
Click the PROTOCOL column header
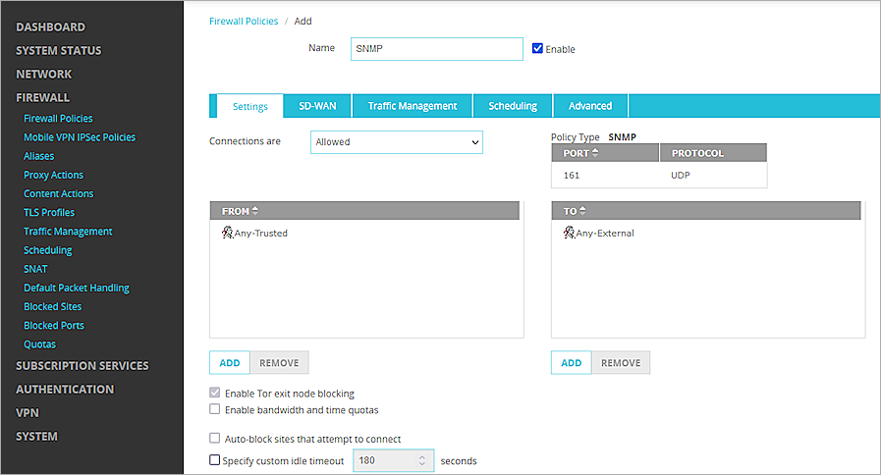713,153
